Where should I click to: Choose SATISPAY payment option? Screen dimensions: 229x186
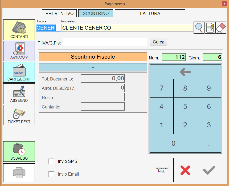point(19,51)
